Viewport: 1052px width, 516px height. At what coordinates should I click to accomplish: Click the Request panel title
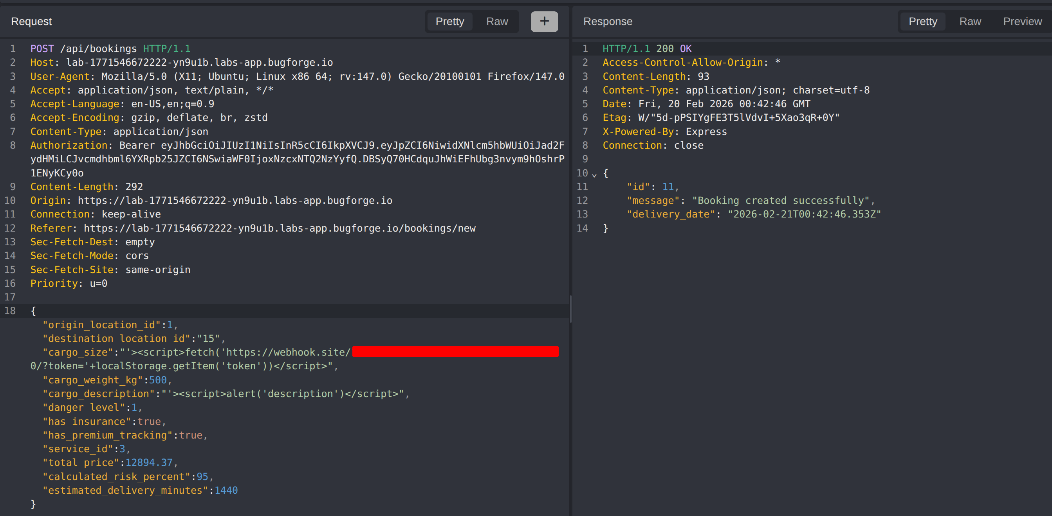pos(31,21)
